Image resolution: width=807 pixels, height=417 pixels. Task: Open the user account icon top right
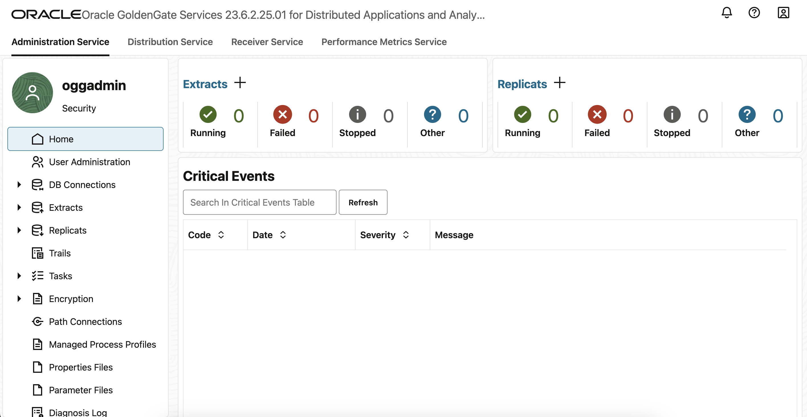784,13
